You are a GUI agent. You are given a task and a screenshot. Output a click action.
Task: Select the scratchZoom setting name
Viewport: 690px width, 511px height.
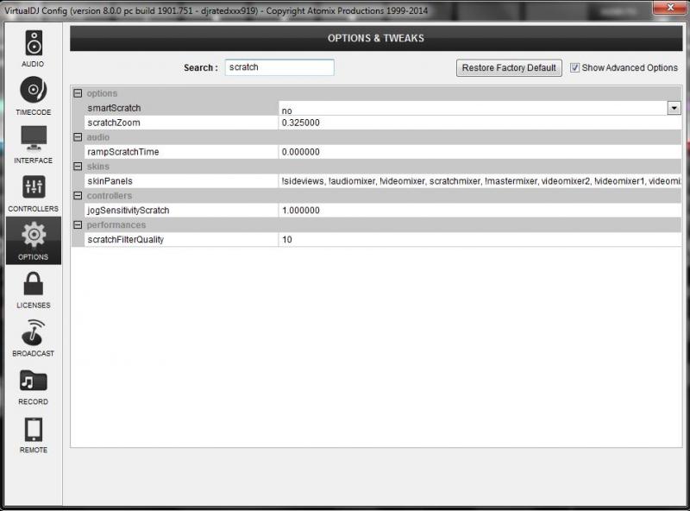click(x=114, y=123)
